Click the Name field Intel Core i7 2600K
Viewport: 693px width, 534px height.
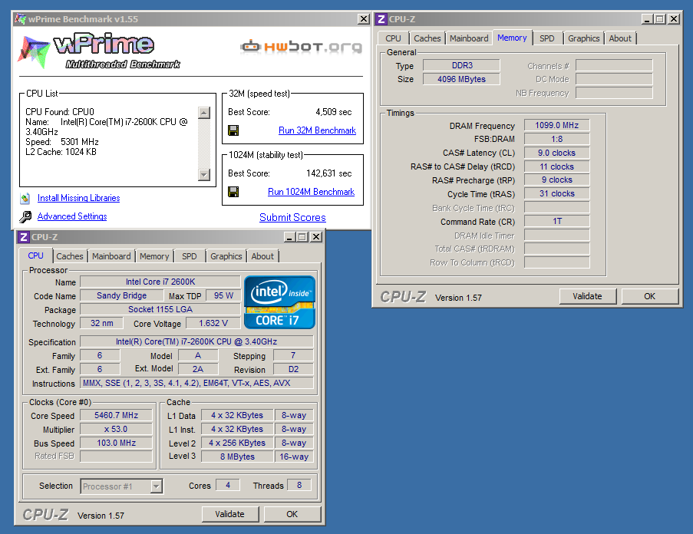pyautogui.click(x=160, y=282)
